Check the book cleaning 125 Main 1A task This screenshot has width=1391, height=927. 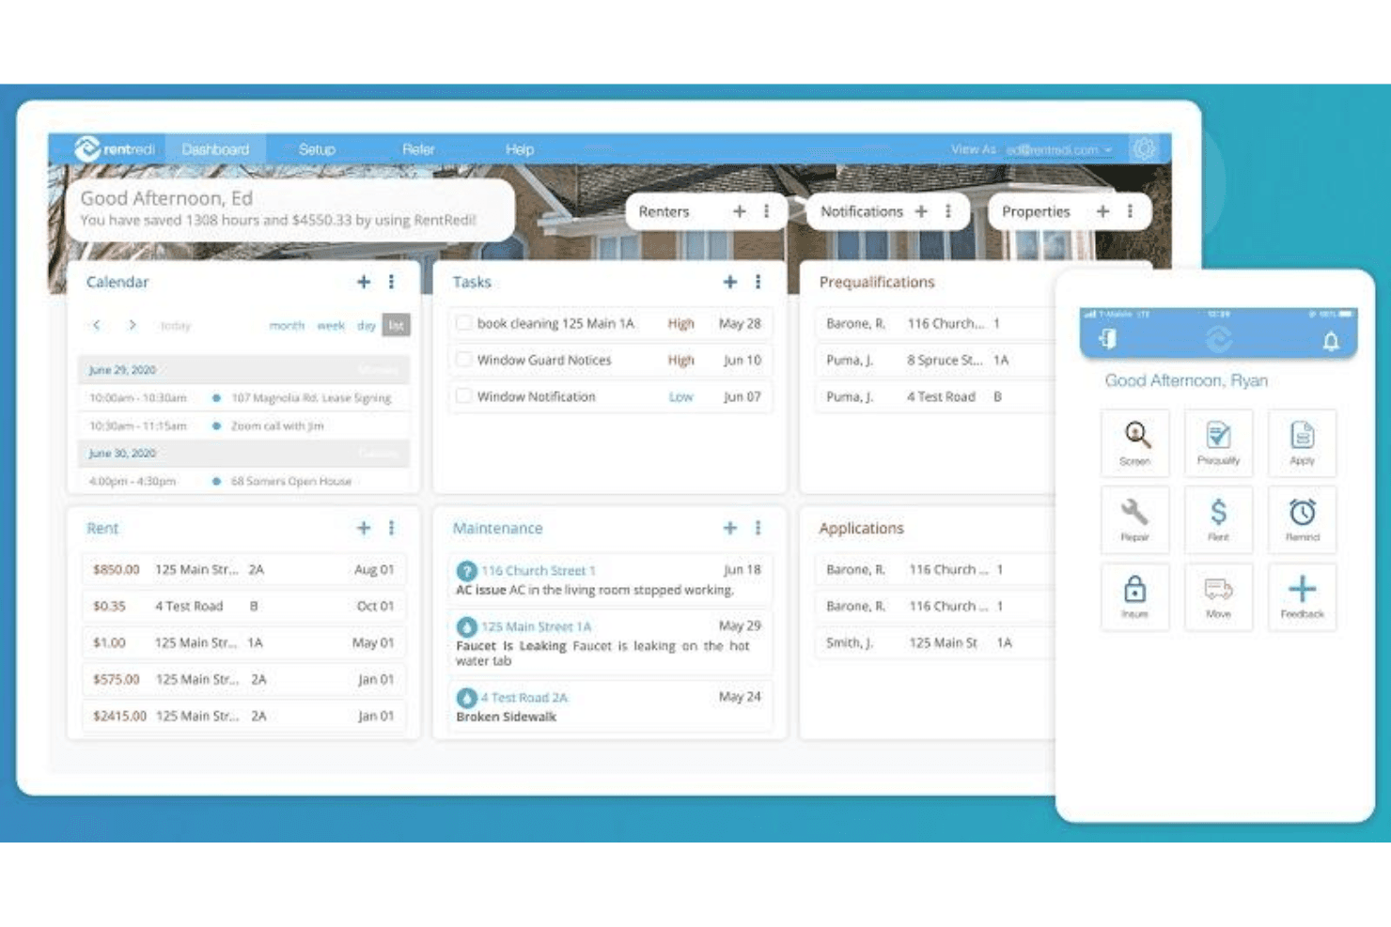pyautogui.click(x=463, y=323)
